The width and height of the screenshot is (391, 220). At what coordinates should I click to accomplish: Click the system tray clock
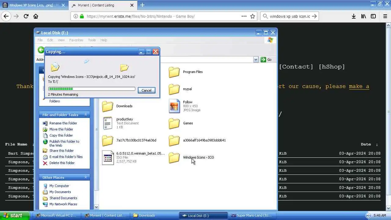pos(380,216)
